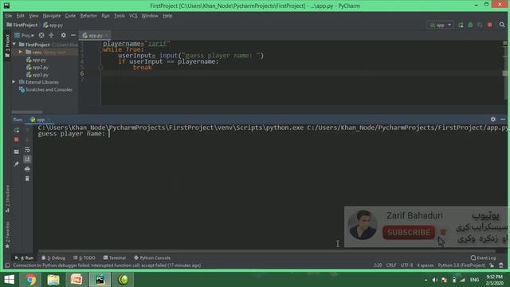Open the Window menu
This screenshot has width=510, height=287.
point(150,16)
